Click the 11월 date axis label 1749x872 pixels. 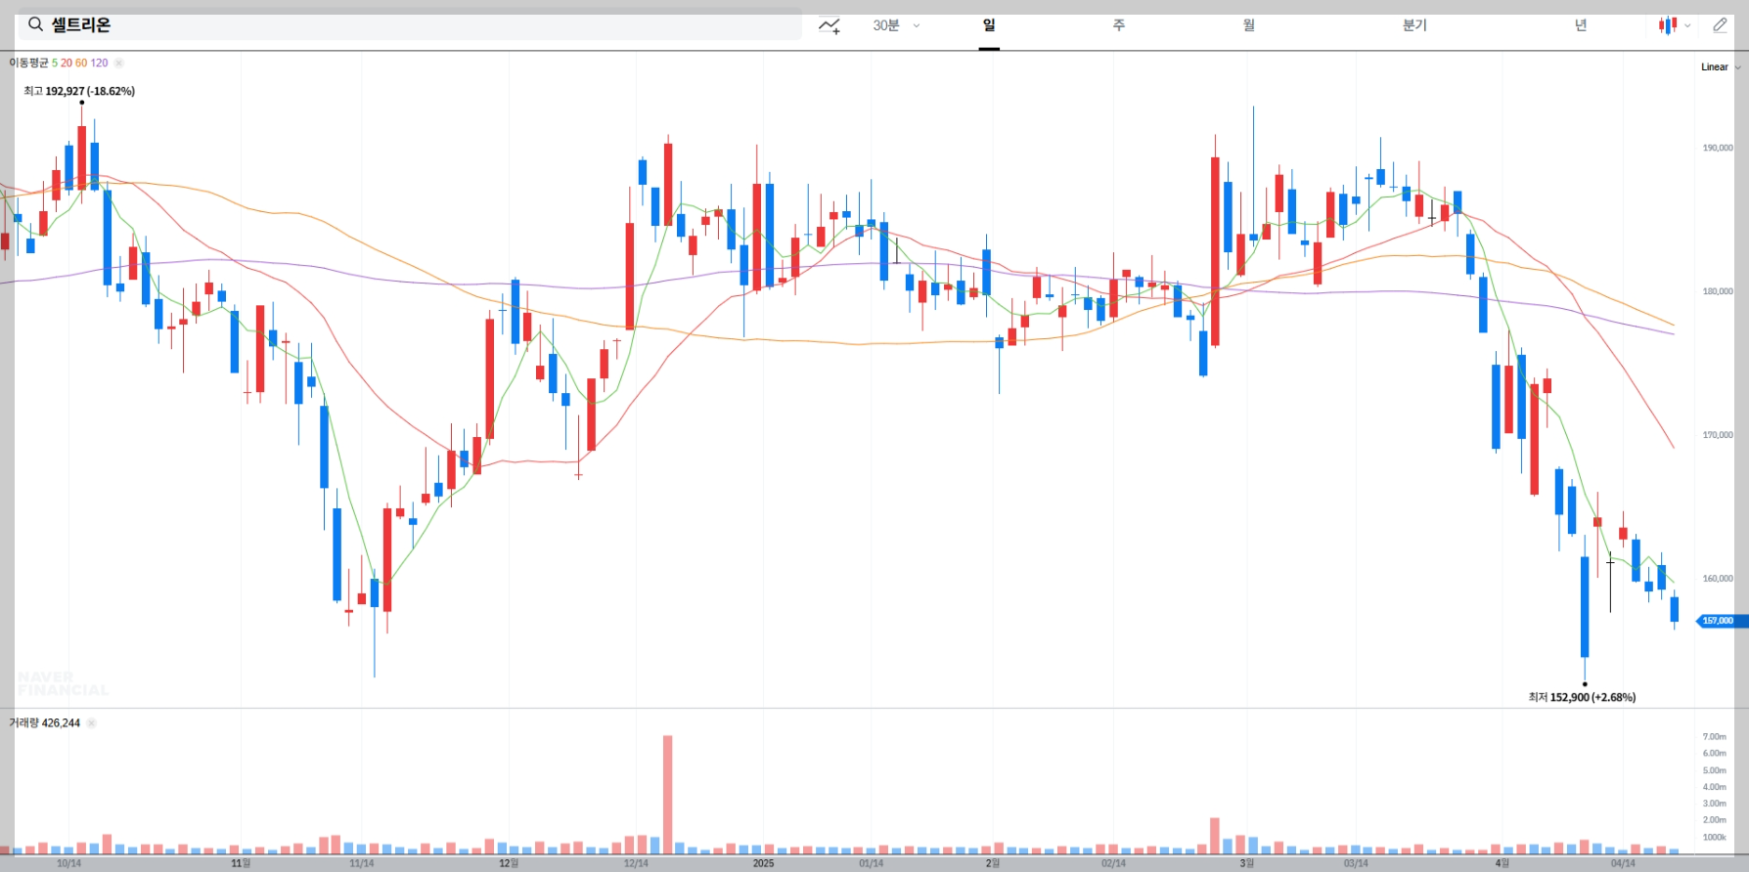click(241, 863)
